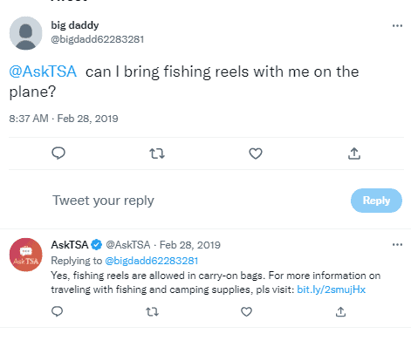Share big daddy's tweet via share icon

(x=354, y=153)
